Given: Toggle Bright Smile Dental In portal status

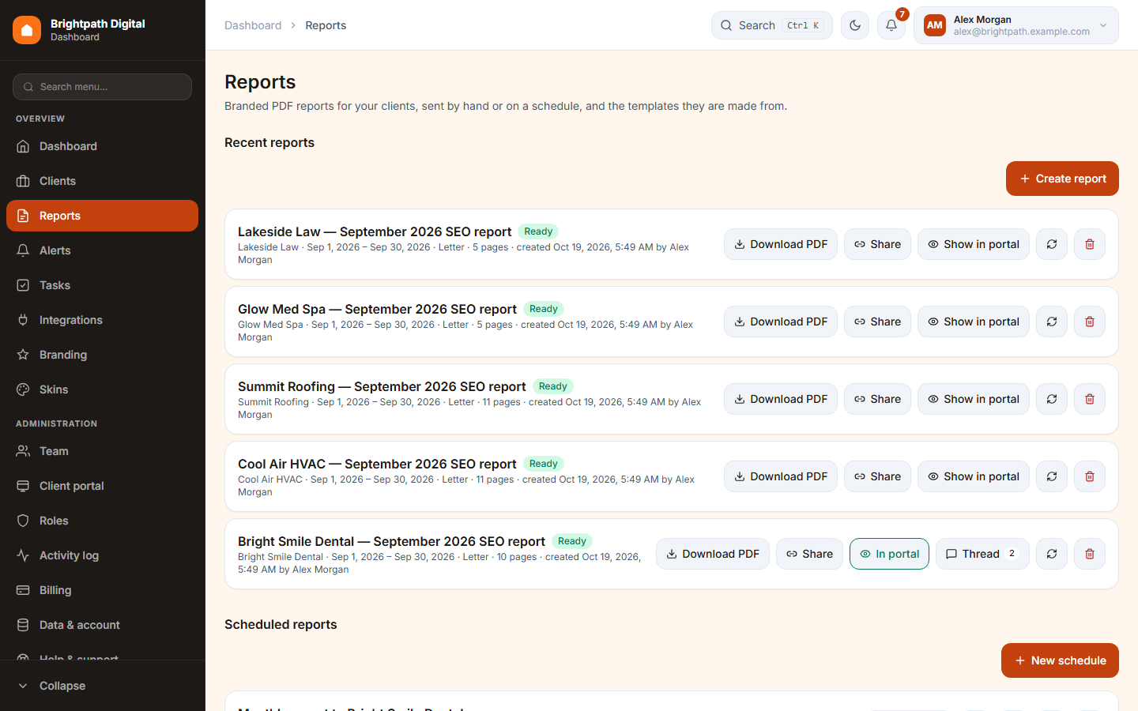Looking at the screenshot, I should (x=889, y=554).
